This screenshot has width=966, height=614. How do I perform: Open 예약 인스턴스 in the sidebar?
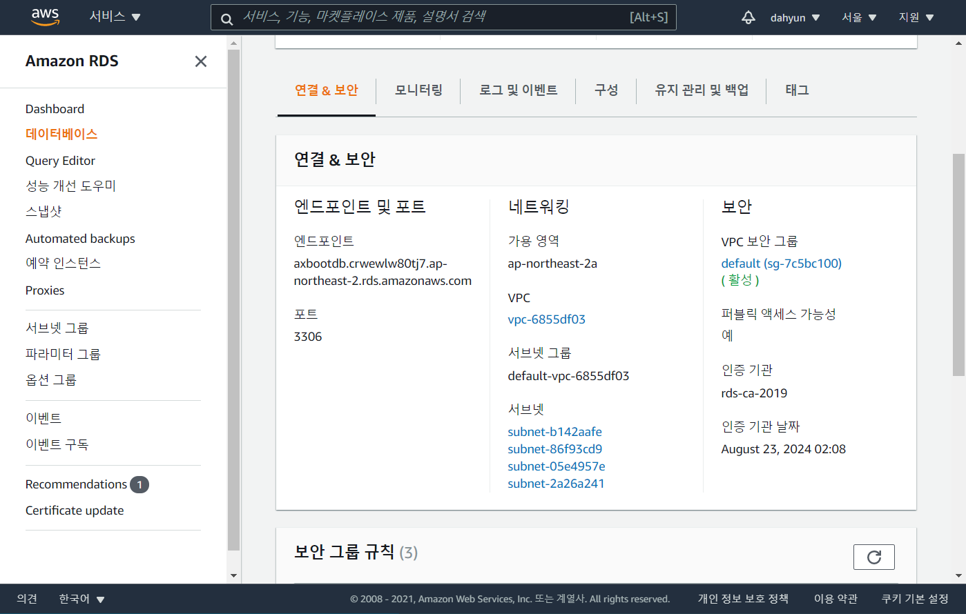pyautogui.click(x=63, y=264)
